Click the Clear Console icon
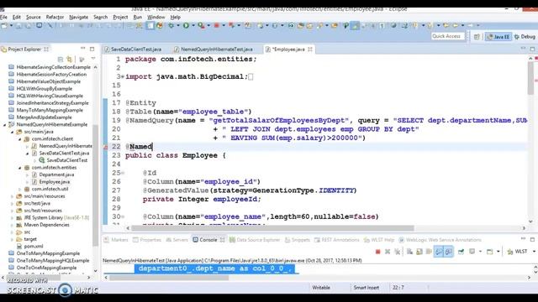Viewport: 538px width, 302px height. [409, 252]
